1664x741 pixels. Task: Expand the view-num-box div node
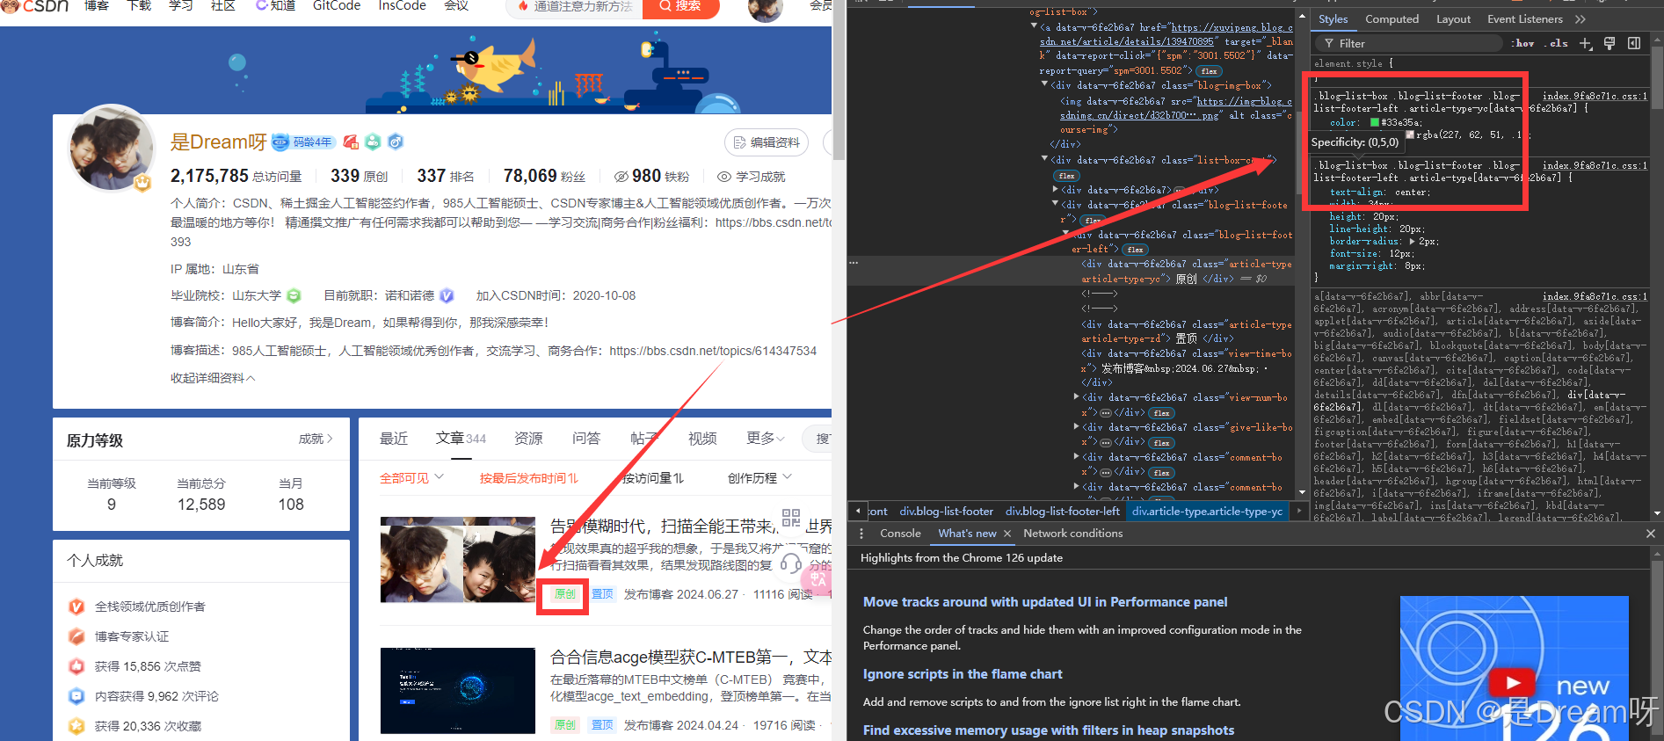(x=1077, y=397)
